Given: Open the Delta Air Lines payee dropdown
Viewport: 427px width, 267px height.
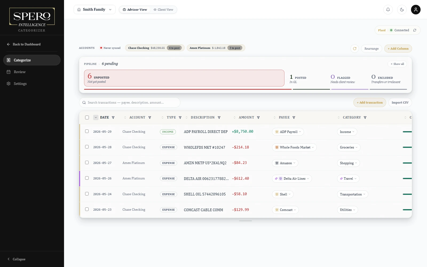Looking at the screenshot, I should tap(292, 179).
